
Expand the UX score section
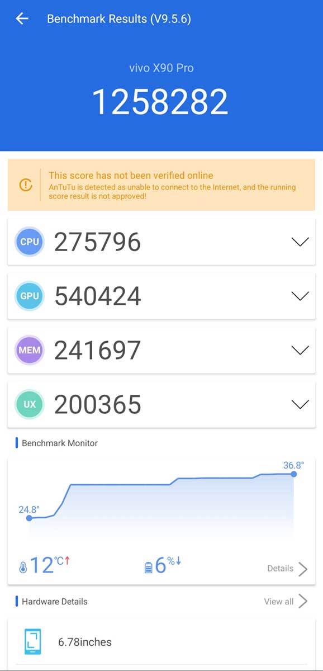click(x=301, y=404)
